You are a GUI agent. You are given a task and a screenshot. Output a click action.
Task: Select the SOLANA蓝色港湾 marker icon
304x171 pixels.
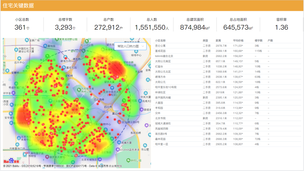tap(117, 149)
